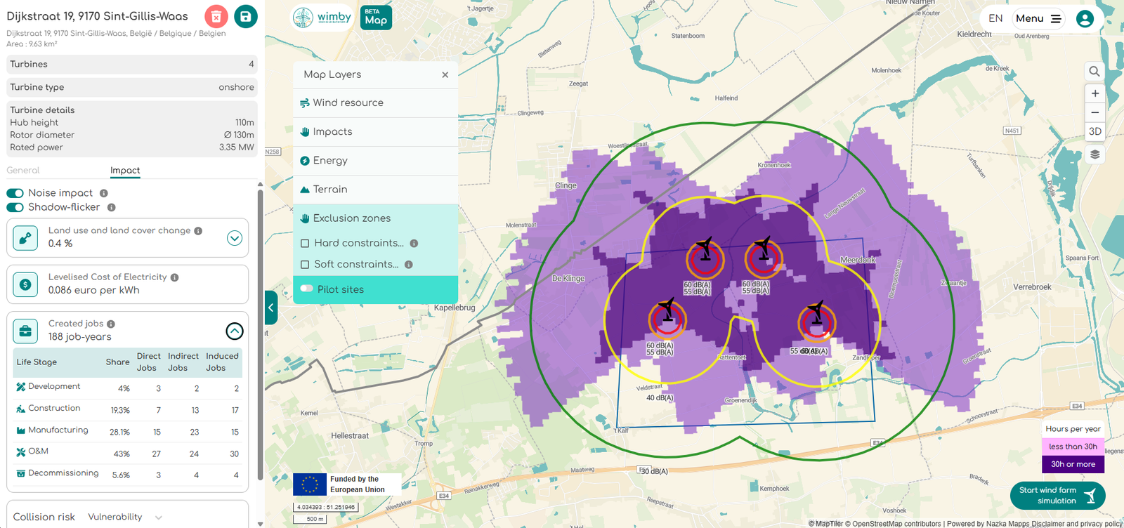Image resolution: width=1124 pixels, height=528 pixels.
Task: Expand the Terrain layer group
Action: tap(375, 190)
